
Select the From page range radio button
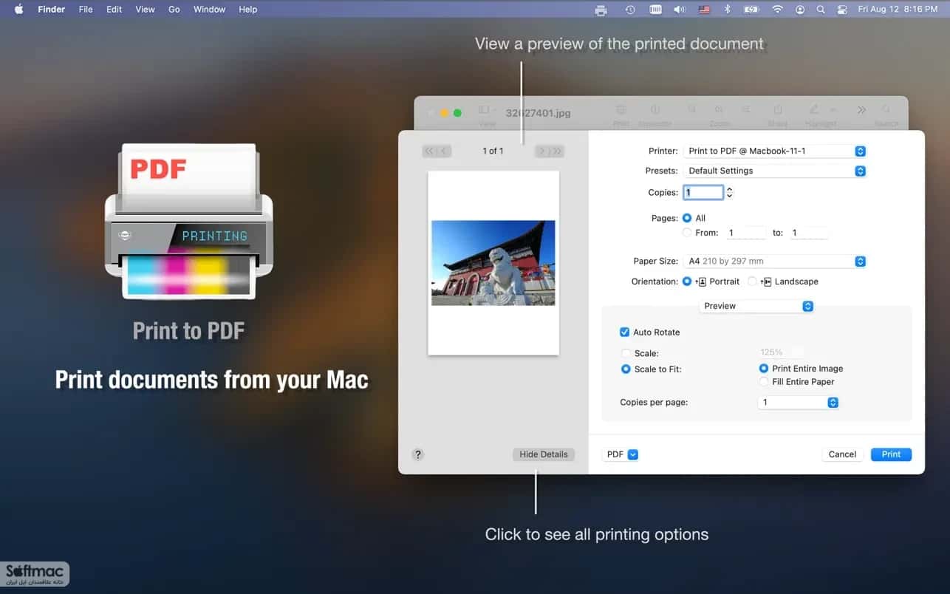pyautogui.click(x=687, y=233)
